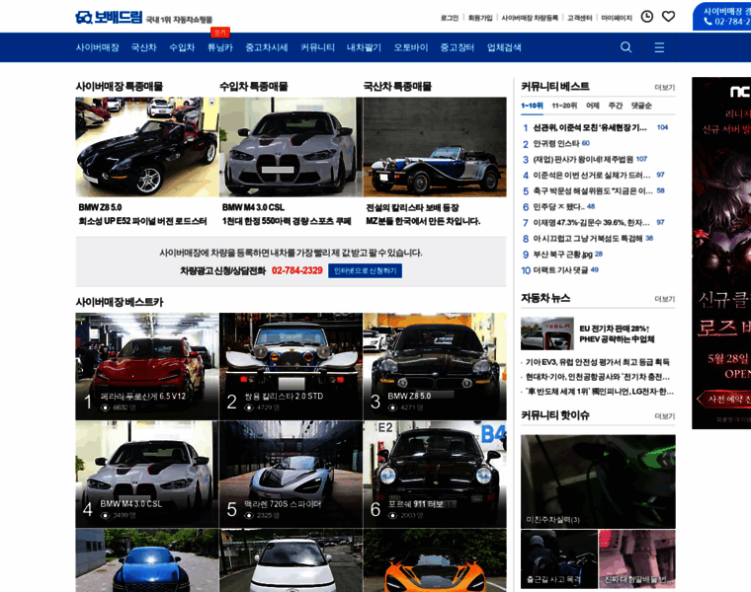Open rank 10 post 더팩트 기사 댓글
The image size is (751, 592).
tap(560, 269)
